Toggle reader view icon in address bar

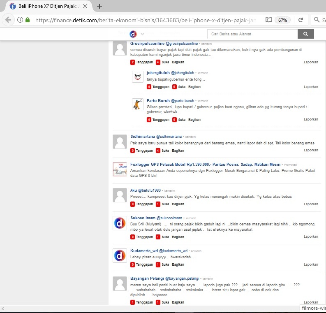[268, 20]
